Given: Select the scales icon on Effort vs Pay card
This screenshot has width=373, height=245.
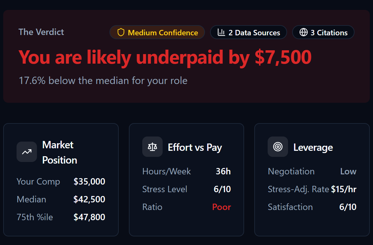Looking at the screenshot, I should (152, 147).
